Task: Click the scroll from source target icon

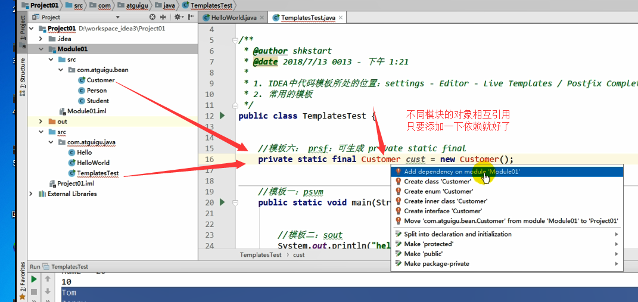Action: coord(153,17)
